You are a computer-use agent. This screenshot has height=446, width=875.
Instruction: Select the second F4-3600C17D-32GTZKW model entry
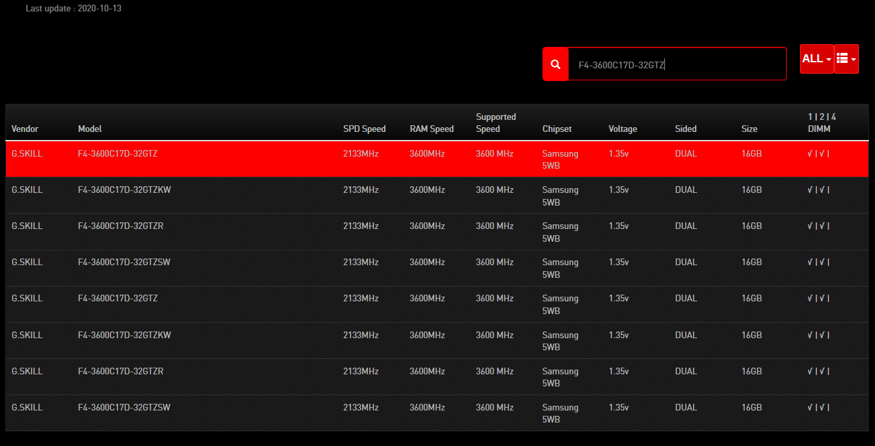(124, 336)
